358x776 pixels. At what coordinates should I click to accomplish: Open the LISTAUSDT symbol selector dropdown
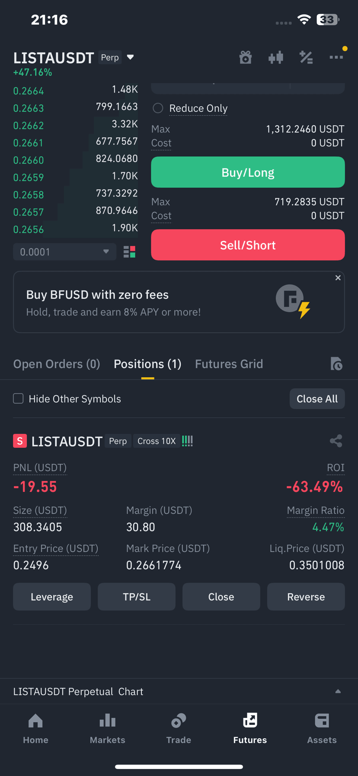[74, 58]
